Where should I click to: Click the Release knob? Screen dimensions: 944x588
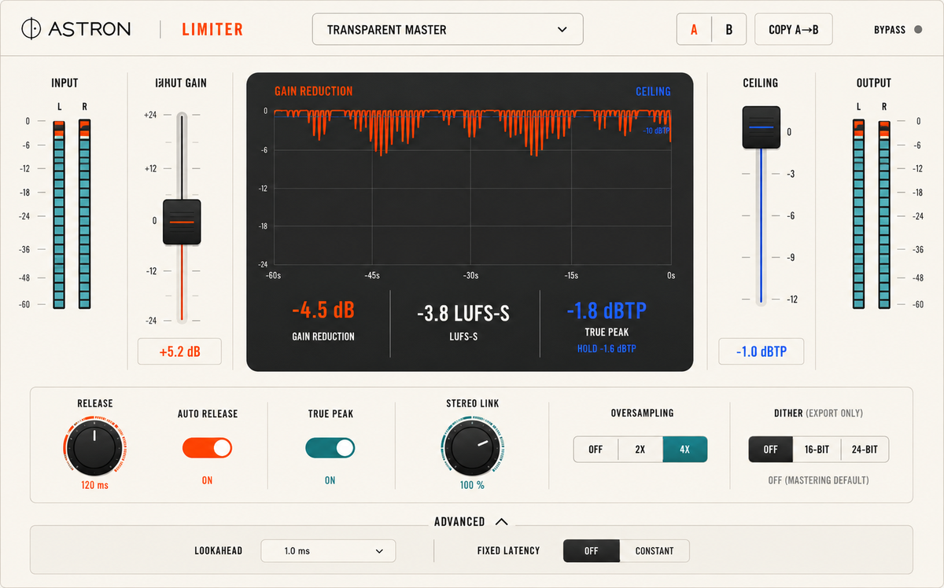pyautogui.click(x=94, y=447)
